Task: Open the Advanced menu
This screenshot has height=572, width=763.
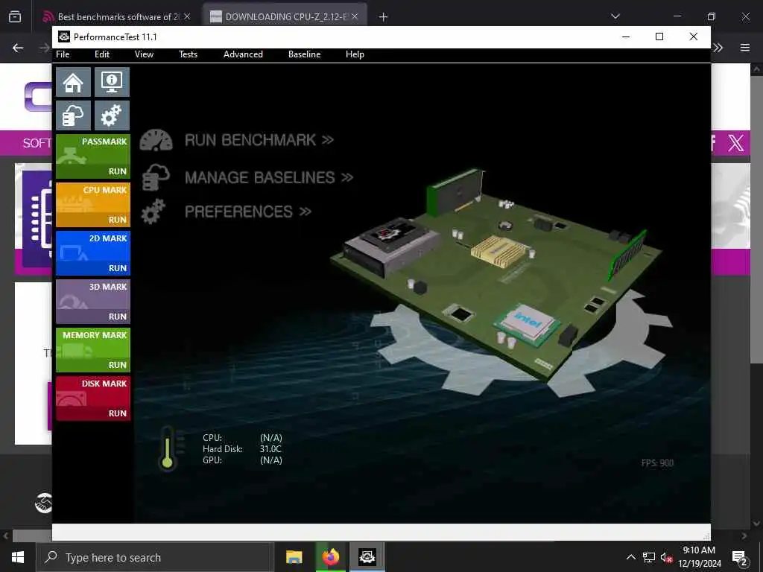Action: 243,54
